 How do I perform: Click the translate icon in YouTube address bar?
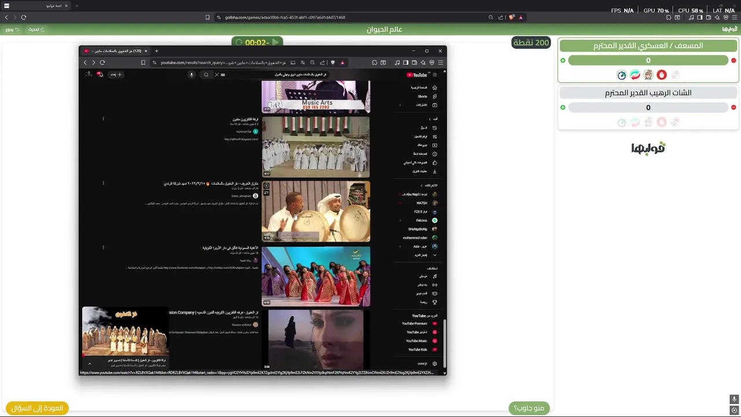click(x=303, y=63)
